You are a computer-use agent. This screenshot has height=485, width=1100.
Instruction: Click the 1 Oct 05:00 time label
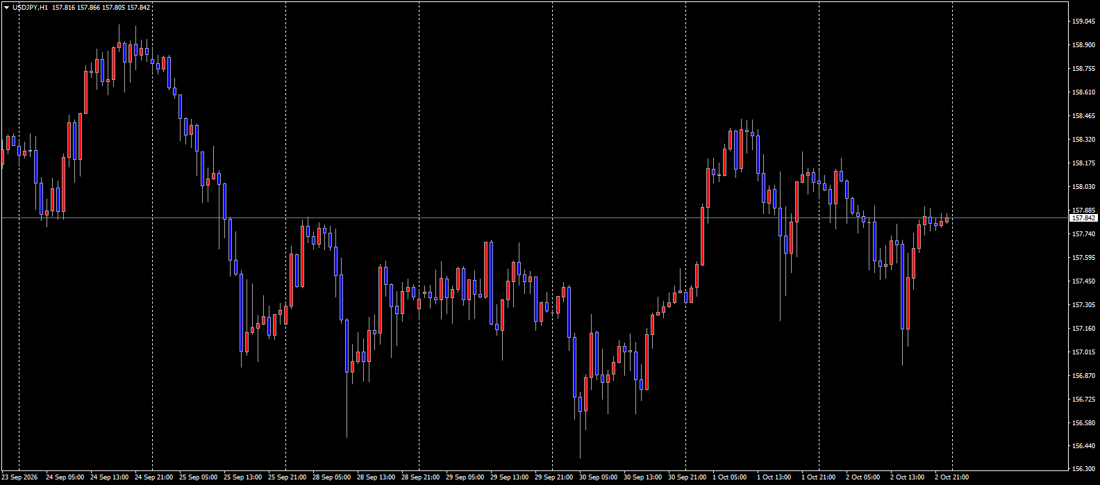(x=729, y=477)
